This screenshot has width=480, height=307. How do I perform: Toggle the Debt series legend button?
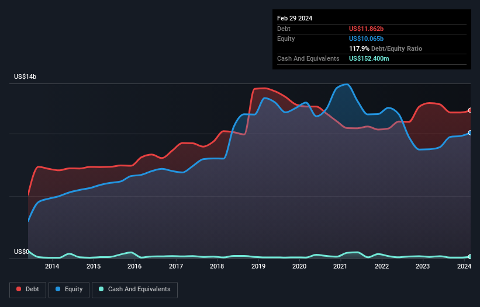[x=28, y=289]
